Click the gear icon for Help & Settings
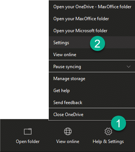 tap(108, 131)
